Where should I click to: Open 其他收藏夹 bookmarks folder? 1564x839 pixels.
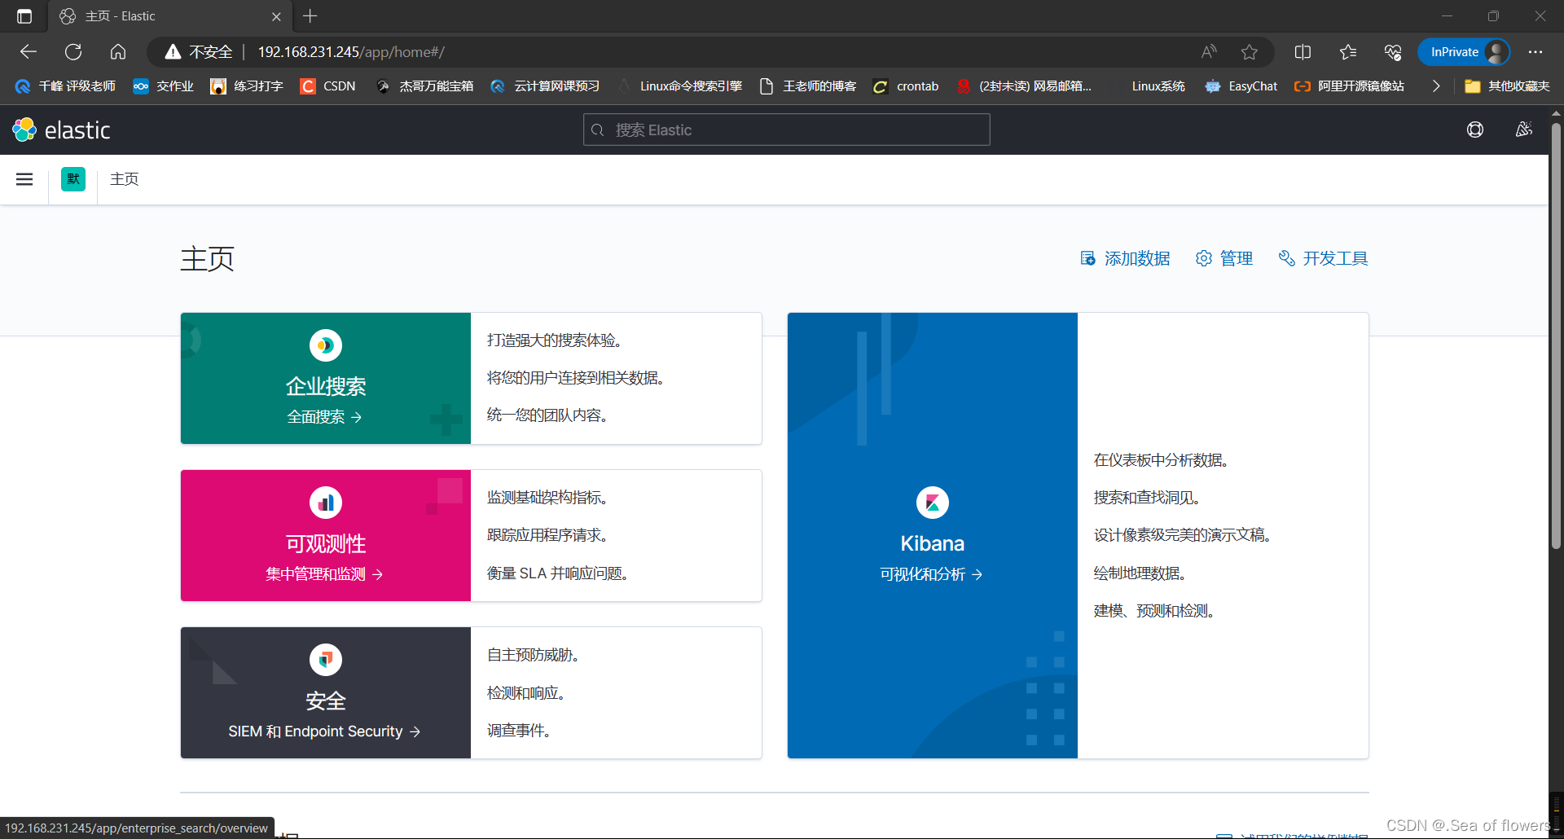point(1507,86)
